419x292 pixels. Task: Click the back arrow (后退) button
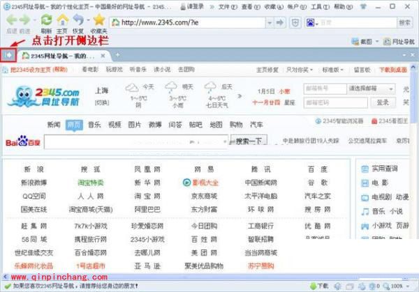click(x=12, y=20)
